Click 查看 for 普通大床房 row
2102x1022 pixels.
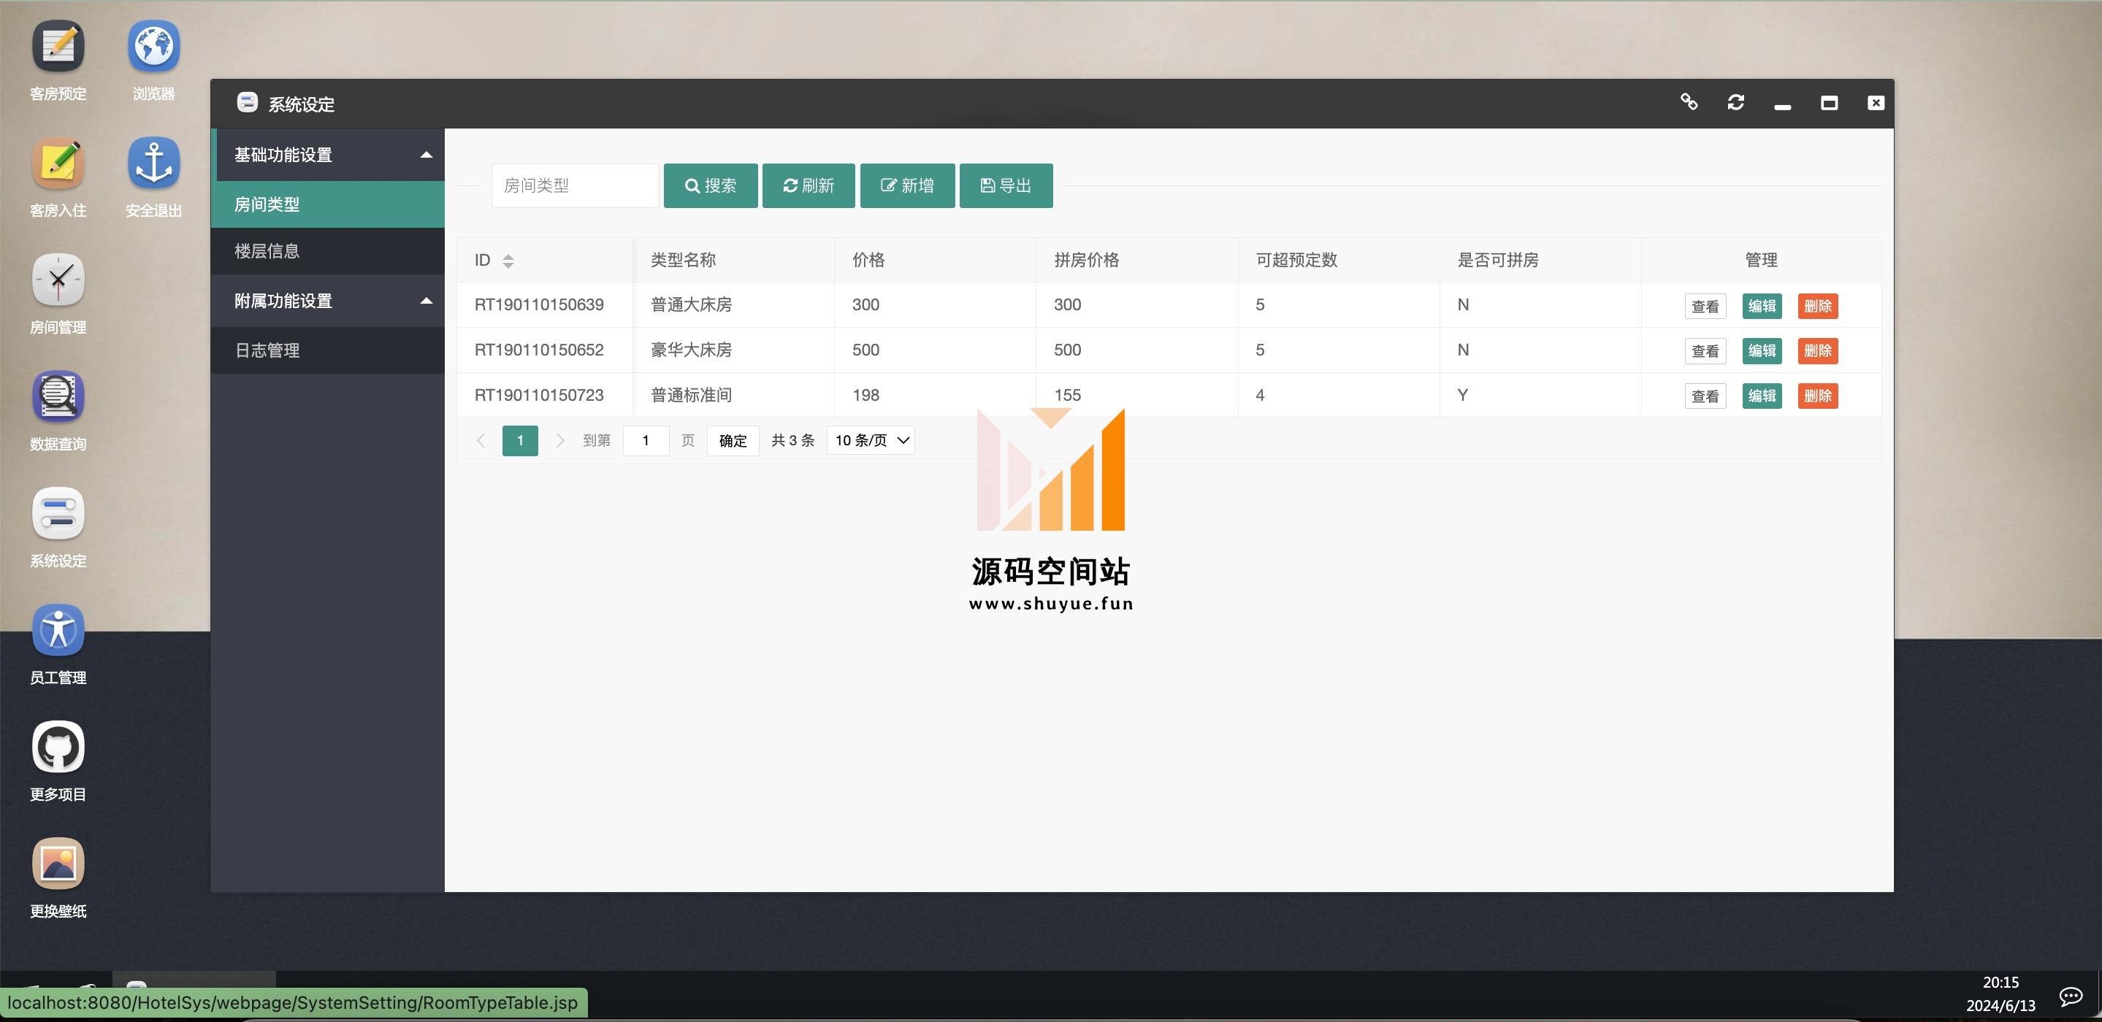pyautogui.click(x=1705, y=306)
